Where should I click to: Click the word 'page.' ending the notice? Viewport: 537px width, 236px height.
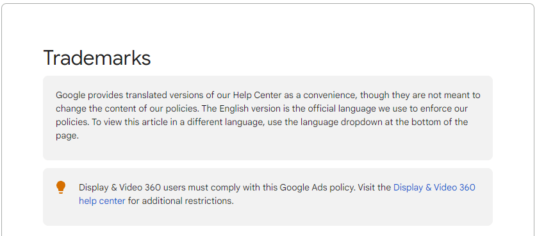click(x=67, y=136)
